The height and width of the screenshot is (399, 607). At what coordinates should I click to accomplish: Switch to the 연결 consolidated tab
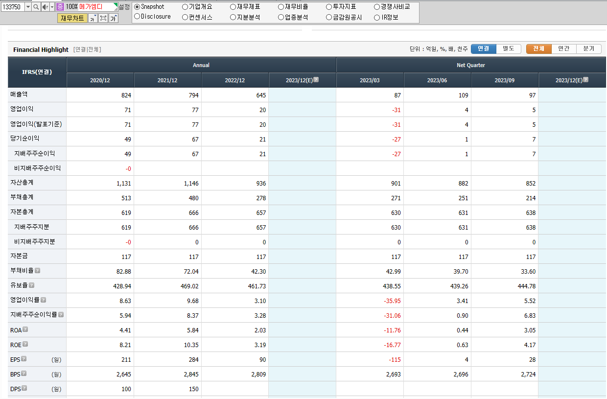coord(484,49)
